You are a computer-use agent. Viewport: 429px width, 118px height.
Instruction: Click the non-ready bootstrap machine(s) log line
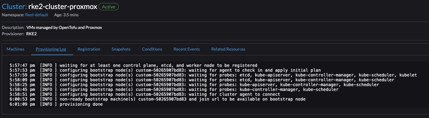[x=158, y=99]
